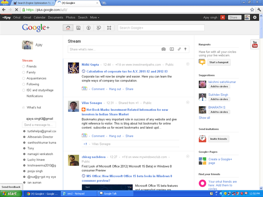Click the +1 button on Nidhi Gupta's post
The width and height of the screenshot is (263, 197).
(x=84, y=88)
